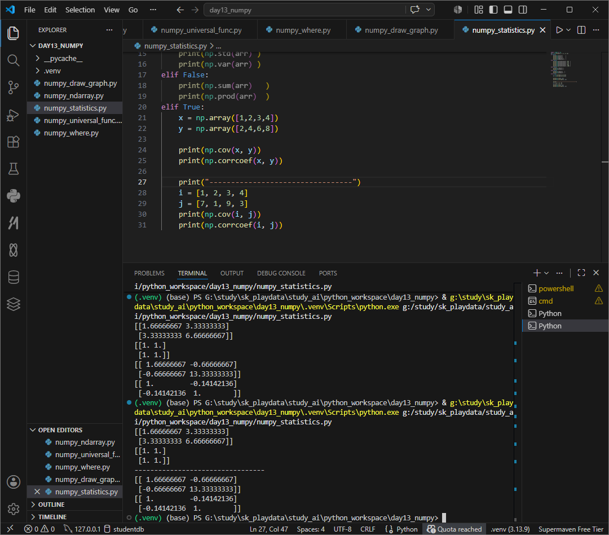Close the numpy_statistics.py editor tab

coord(542,30)
